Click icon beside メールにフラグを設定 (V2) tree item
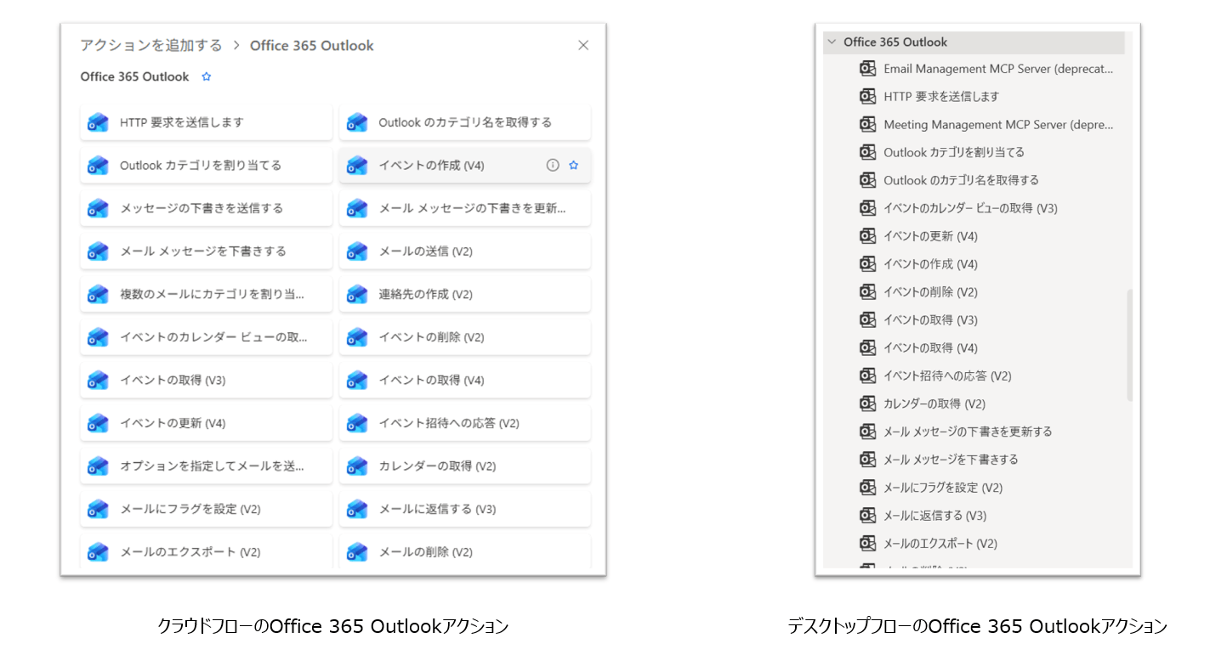1210x655 pixels. click(867, 488)
